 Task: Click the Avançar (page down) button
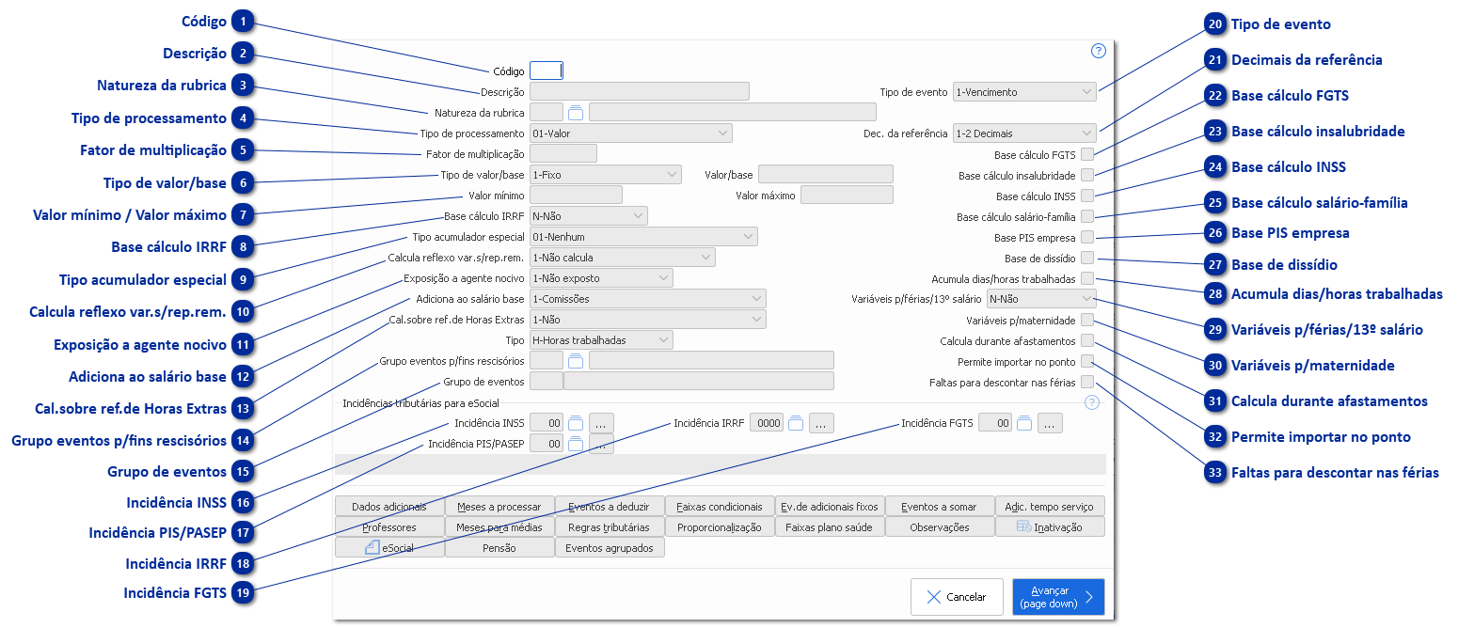tap(1057, 597)
